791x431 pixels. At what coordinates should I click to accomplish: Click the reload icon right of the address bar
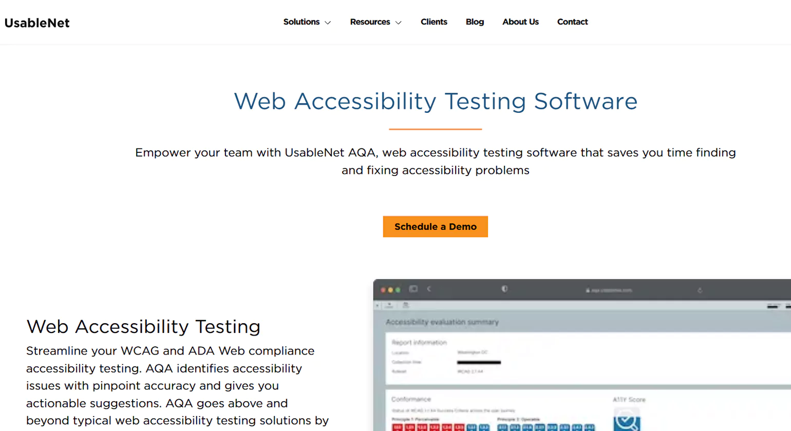coord(701,290)
